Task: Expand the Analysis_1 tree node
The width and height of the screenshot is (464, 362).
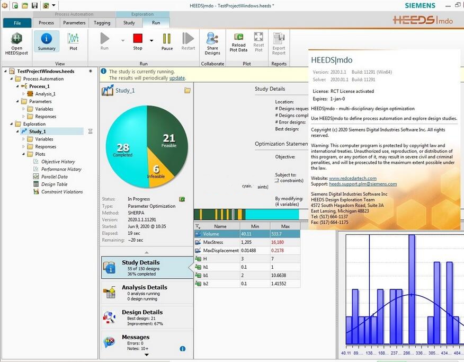Action: (24, 94)
